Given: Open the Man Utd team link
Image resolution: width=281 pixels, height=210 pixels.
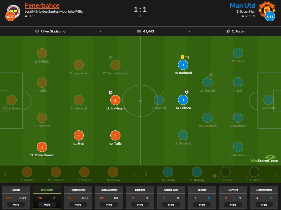Looking at the screenshot, I should pos(242,5).
